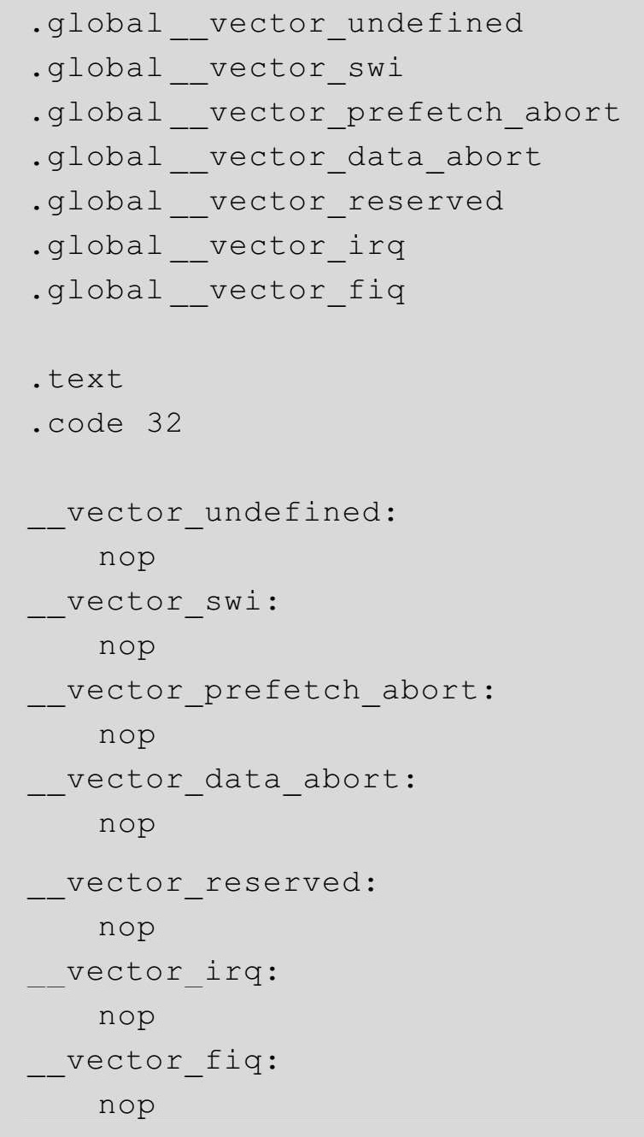
Task: Click the .global __vector_irq directive line
Action: click(x=218, y=247)
